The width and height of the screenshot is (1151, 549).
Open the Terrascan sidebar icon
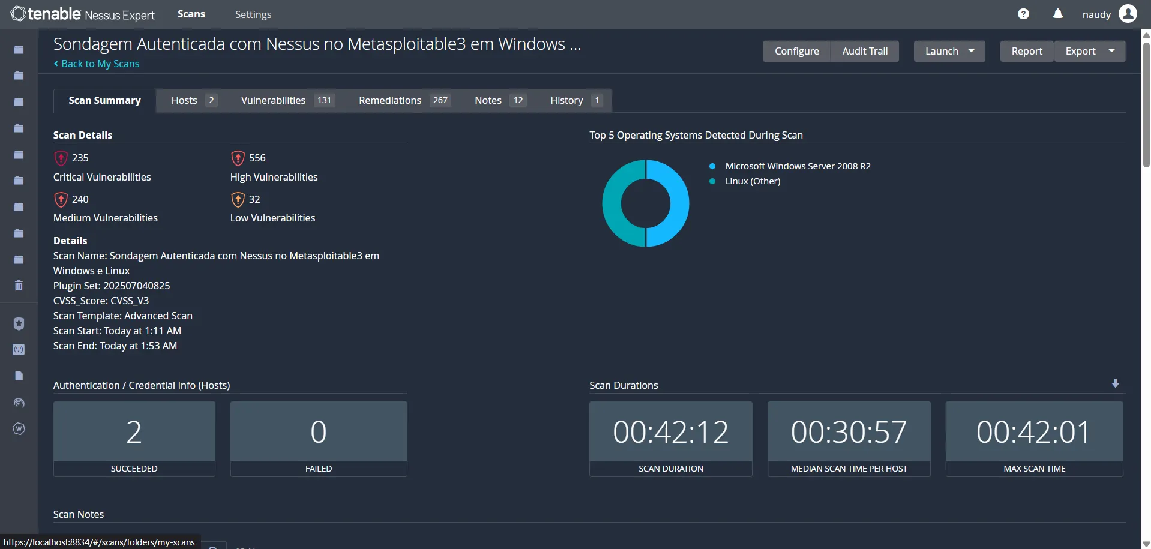pos(19,403)
